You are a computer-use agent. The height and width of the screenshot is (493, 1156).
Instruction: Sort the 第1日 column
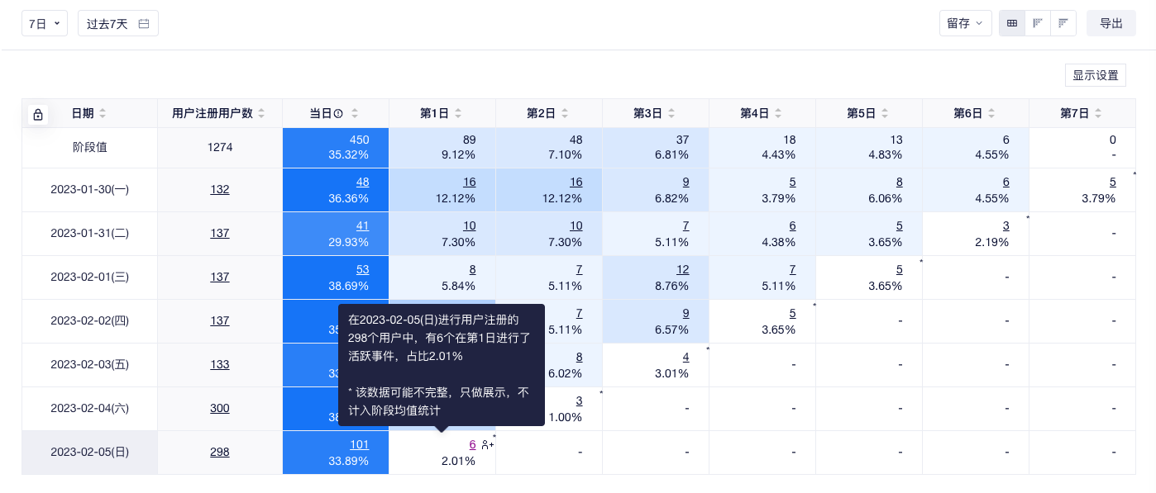click(x=458, y=114)
